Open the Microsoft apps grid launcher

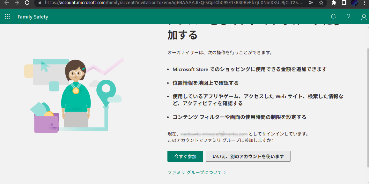click(x=7, y=17)
